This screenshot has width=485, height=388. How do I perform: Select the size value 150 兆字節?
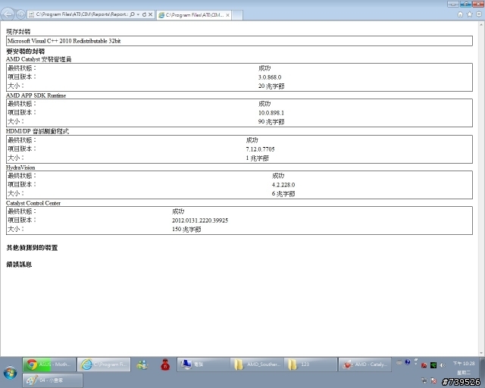pos(186,230)
